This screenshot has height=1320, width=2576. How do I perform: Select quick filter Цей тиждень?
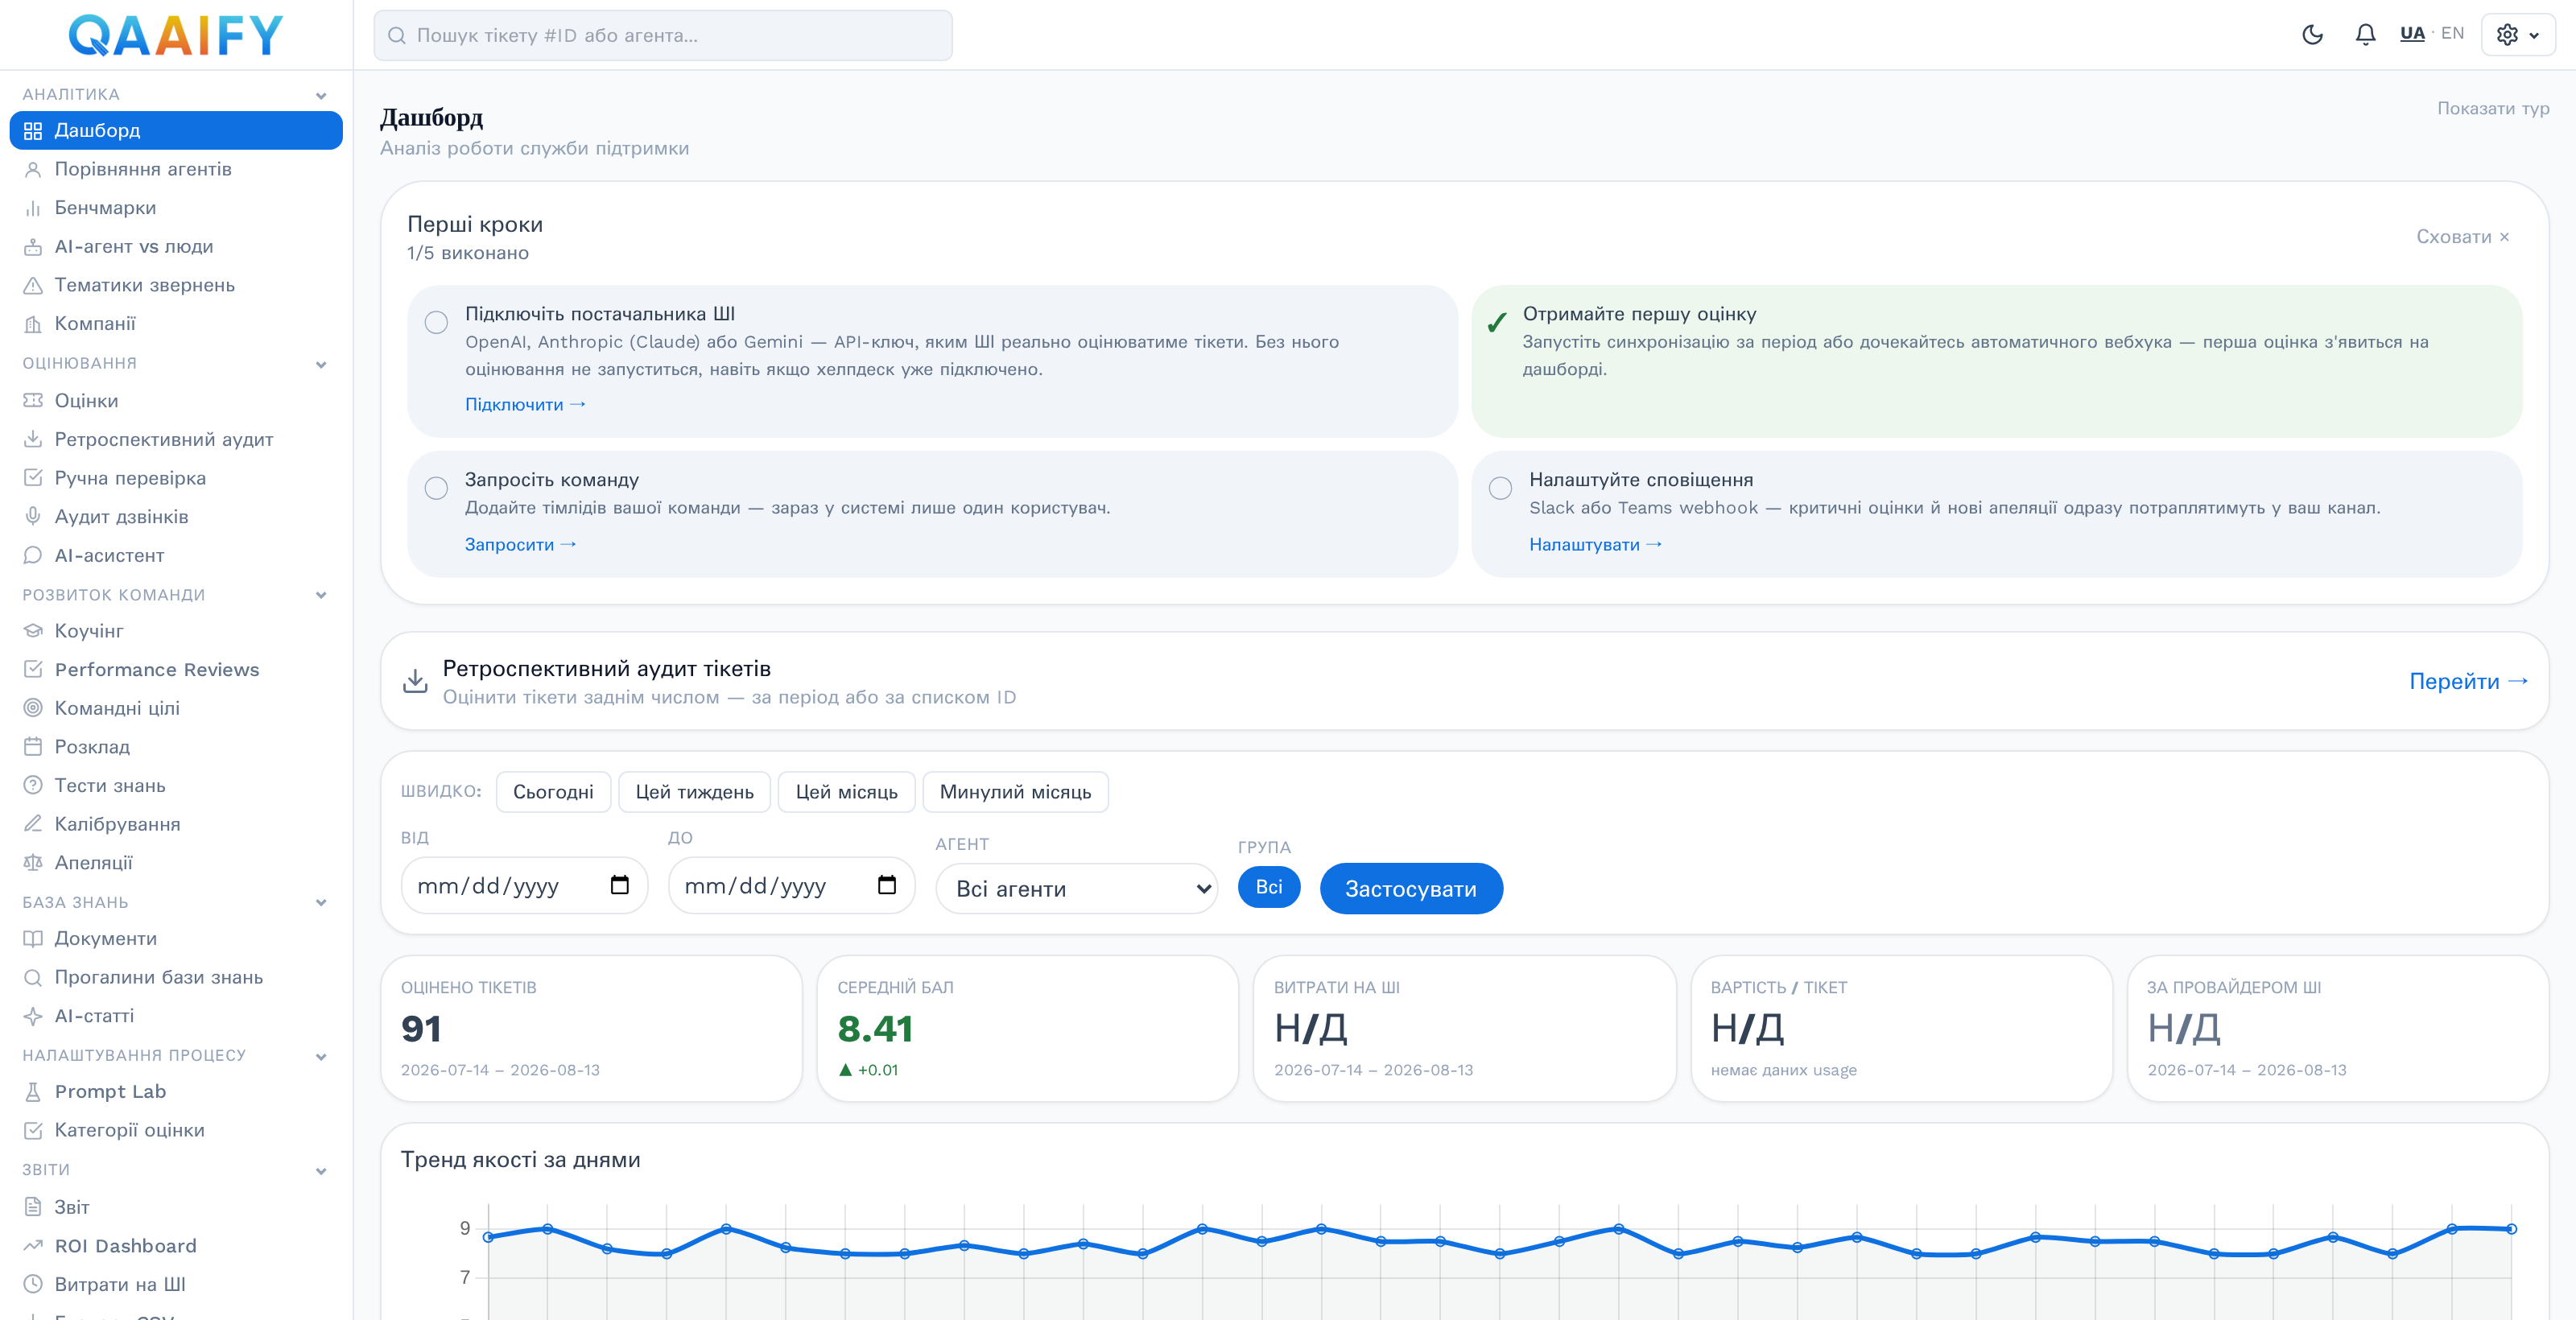coord(694,792)
